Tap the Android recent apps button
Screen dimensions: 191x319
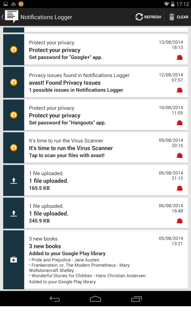pyautogui.click(x=136, y=299)
